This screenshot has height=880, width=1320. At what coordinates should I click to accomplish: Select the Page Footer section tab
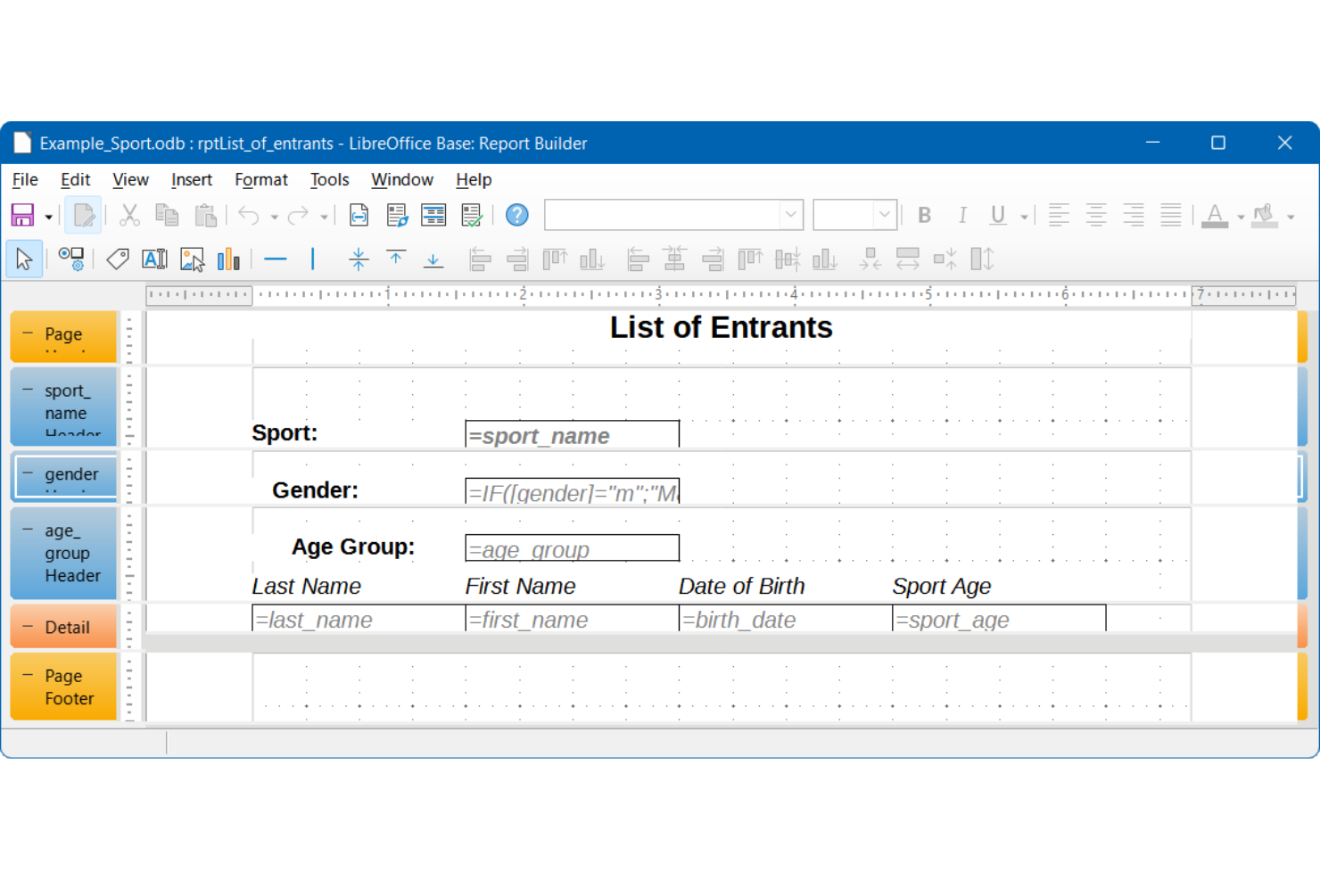point(62,687)
